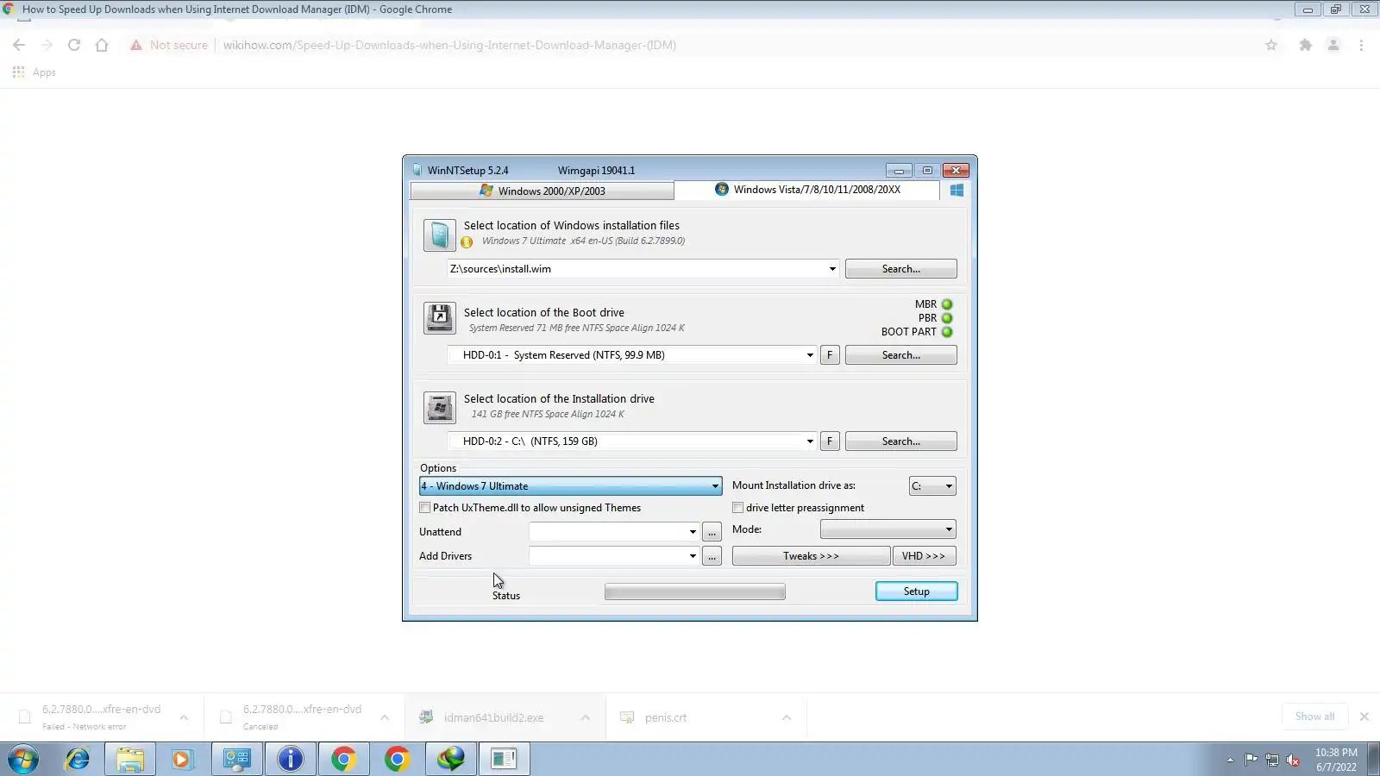Open options chevron for the Canceled download

385,717
